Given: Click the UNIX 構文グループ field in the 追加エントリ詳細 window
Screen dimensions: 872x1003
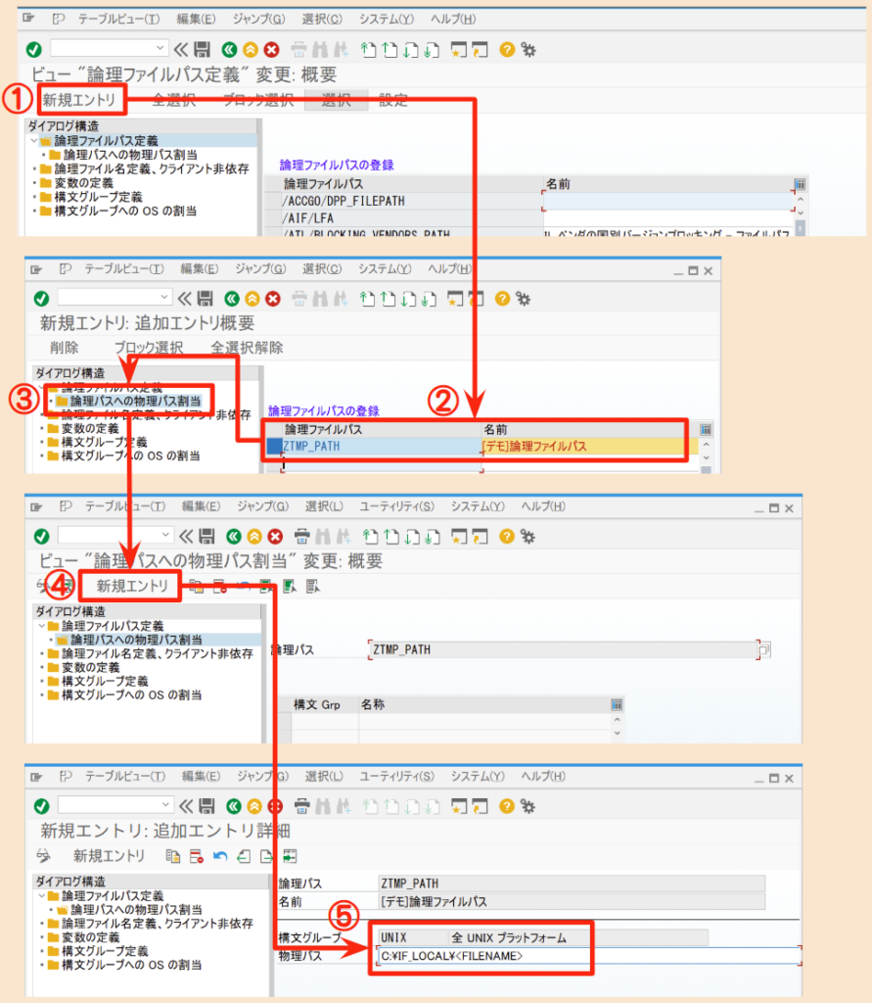Looking at the screenshot, I should [x=413, y=937].
